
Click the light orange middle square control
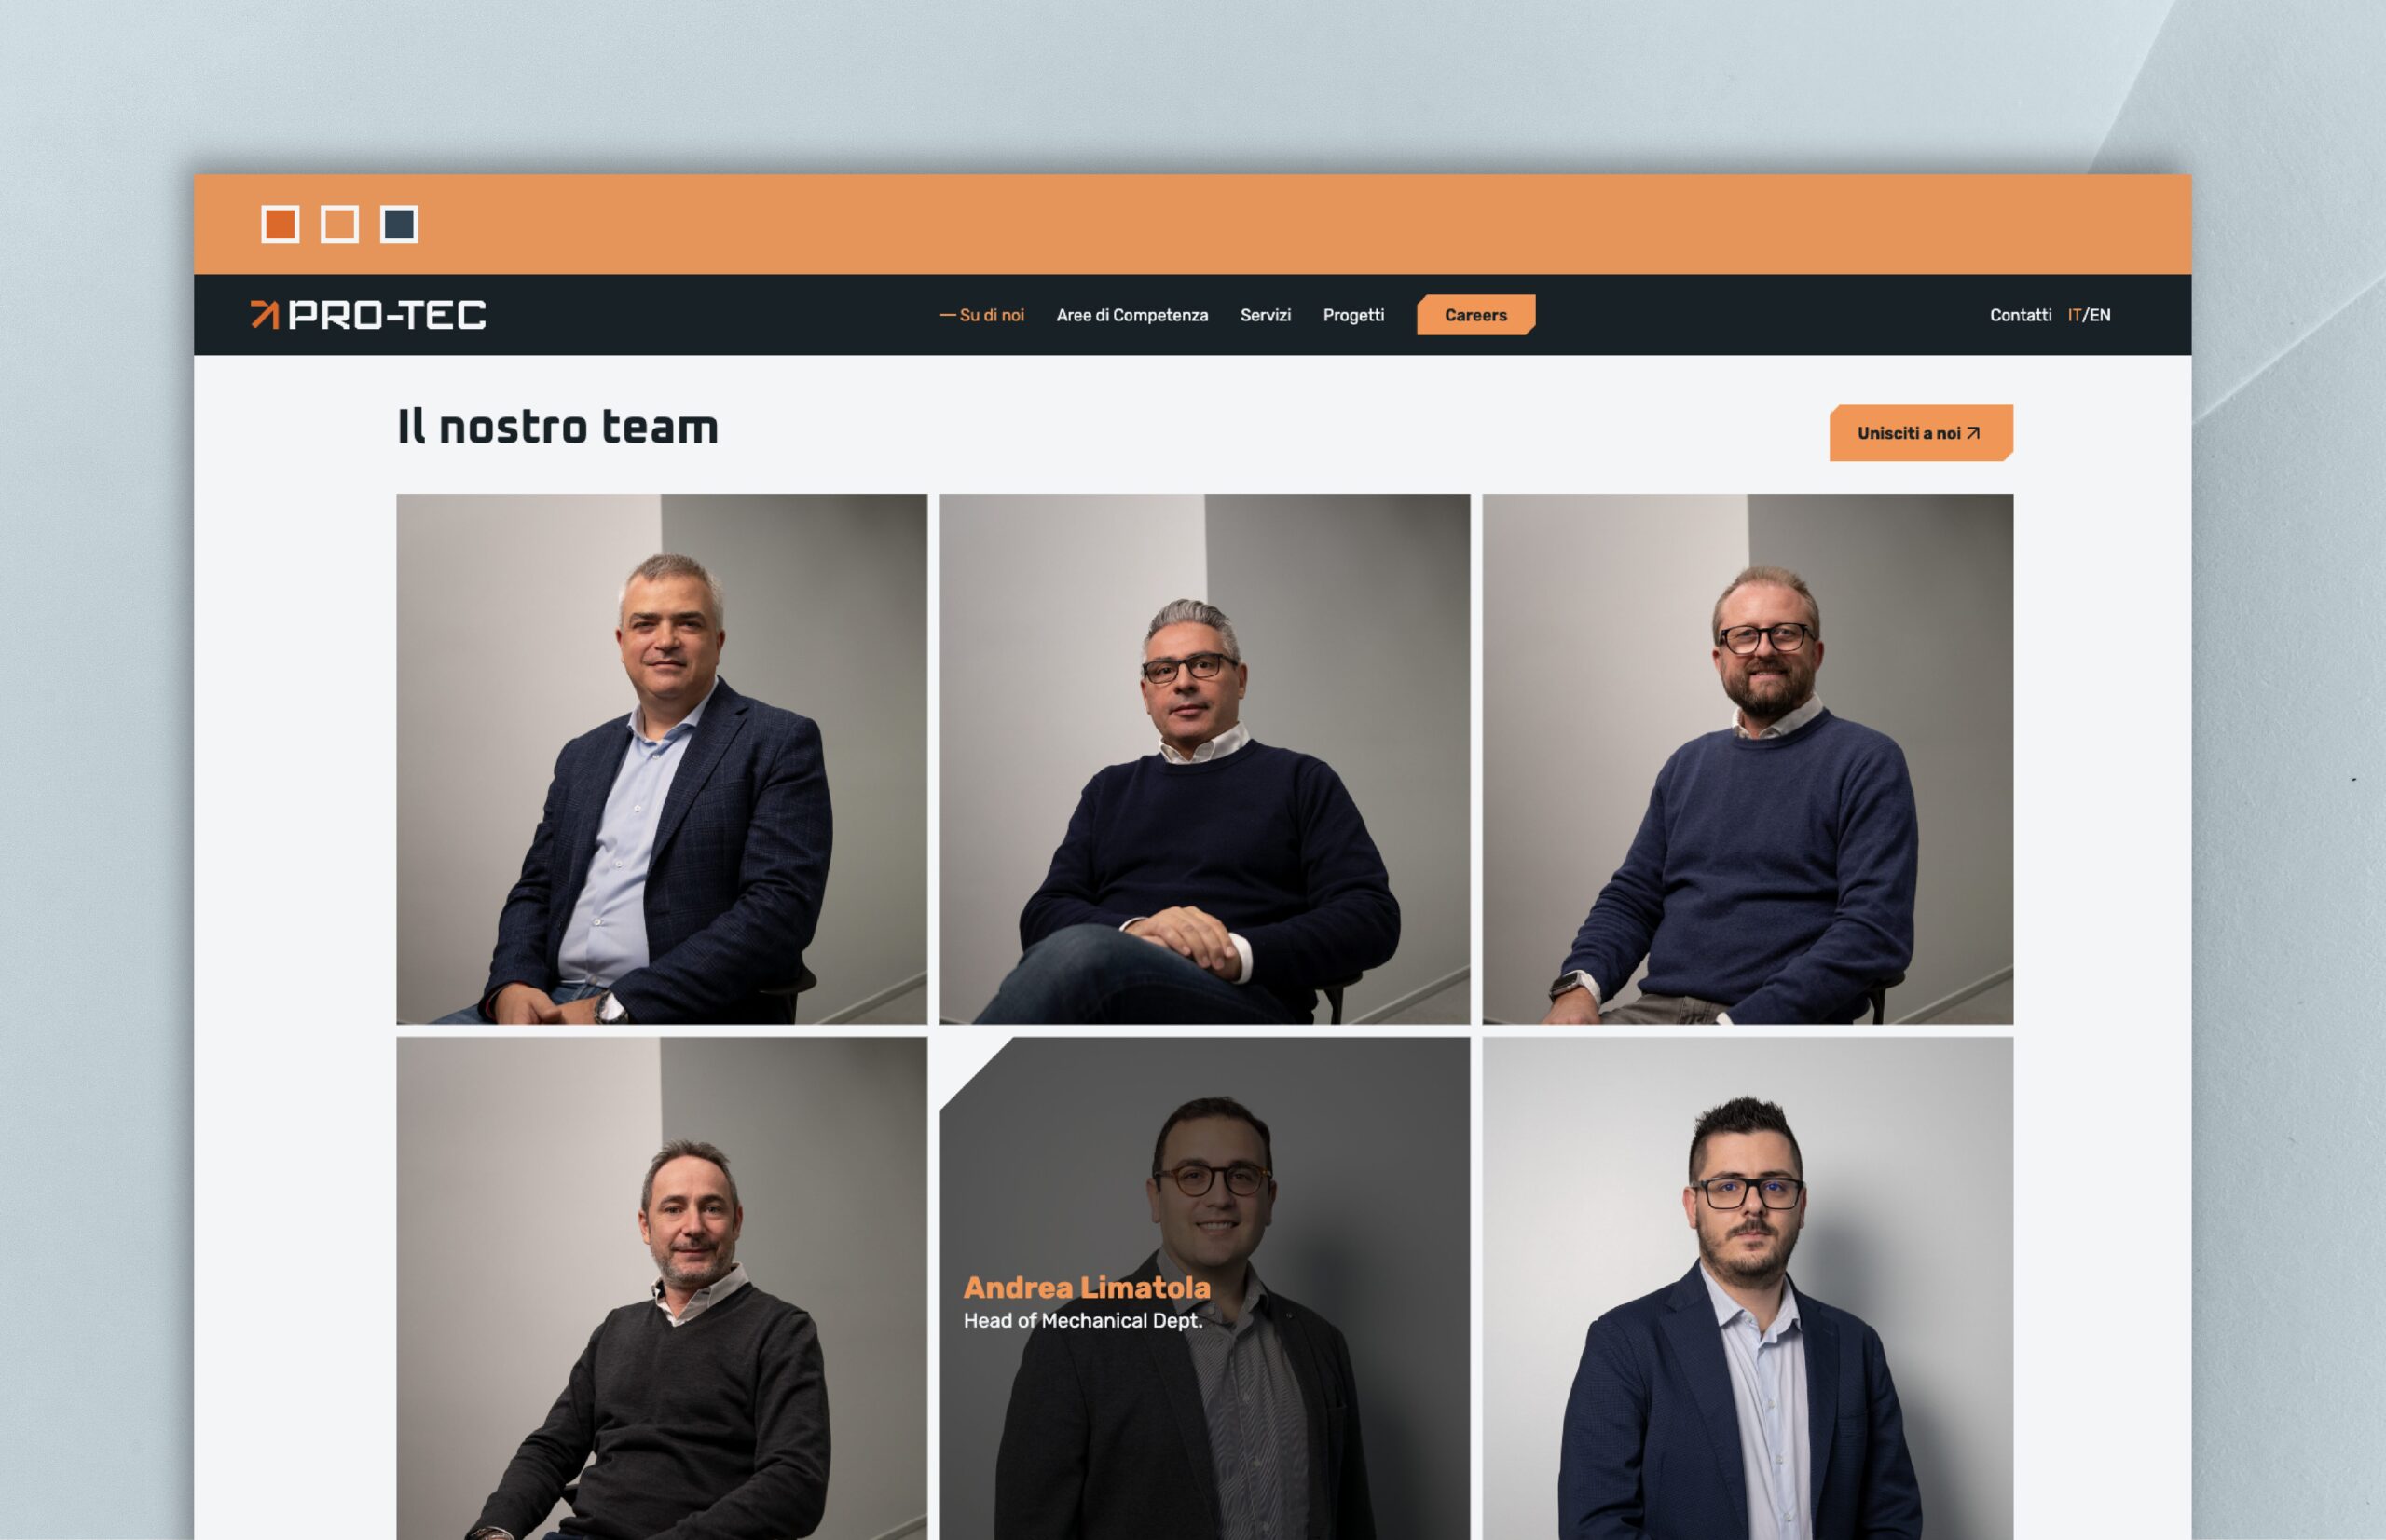point(339,225)
